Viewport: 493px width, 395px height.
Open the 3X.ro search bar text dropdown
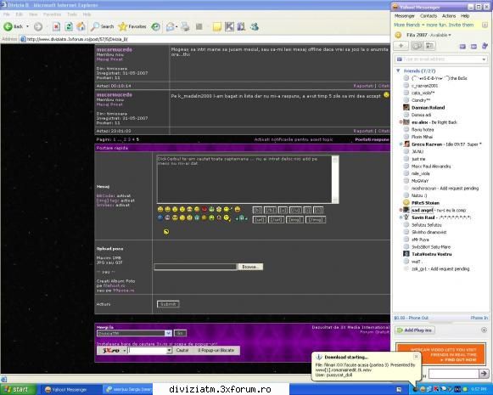click(169, 350)
